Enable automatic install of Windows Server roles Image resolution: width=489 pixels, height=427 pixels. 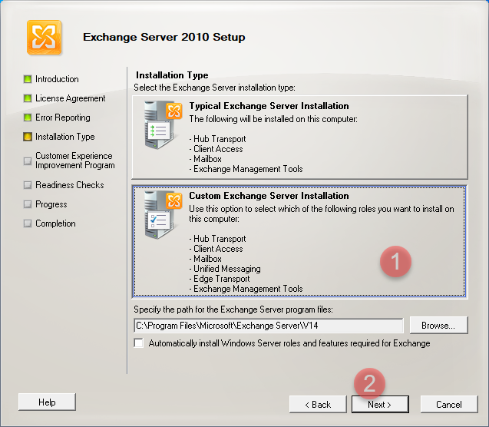[x=139, y=343]
